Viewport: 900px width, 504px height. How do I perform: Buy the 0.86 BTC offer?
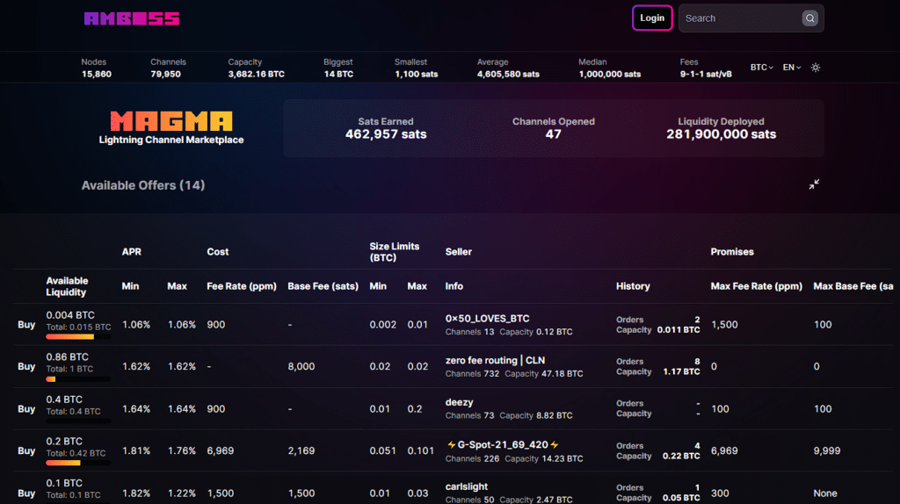click(x=26, y=366)
